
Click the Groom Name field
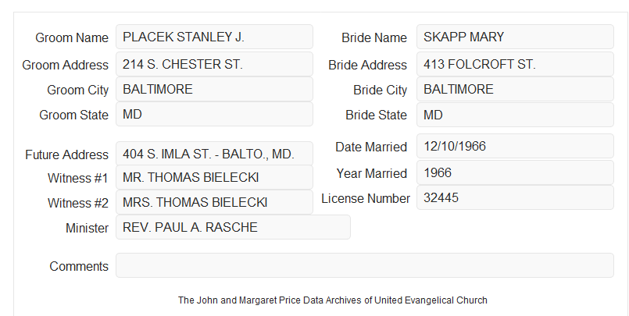[214, 37]
